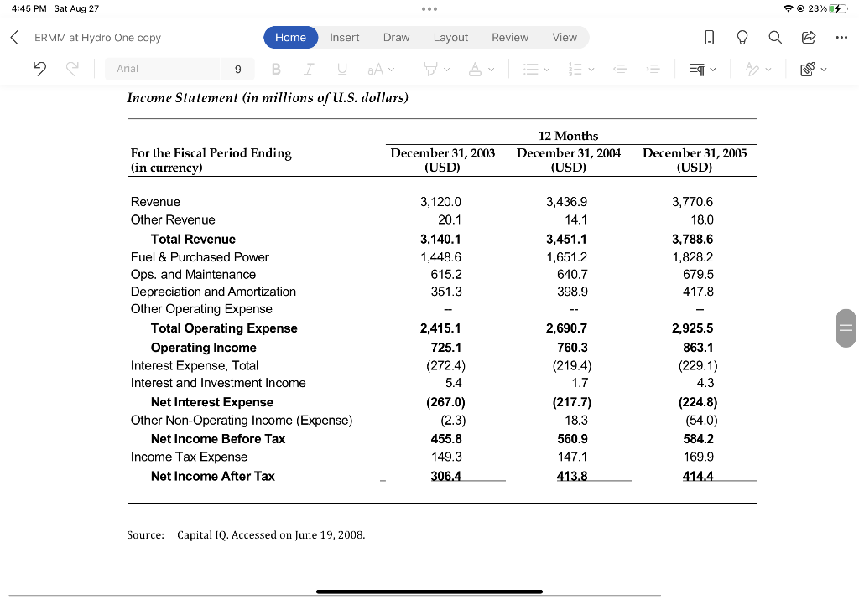Toggle italic formatting
This screenshot has width=859, height=599.
pos(309,68)
